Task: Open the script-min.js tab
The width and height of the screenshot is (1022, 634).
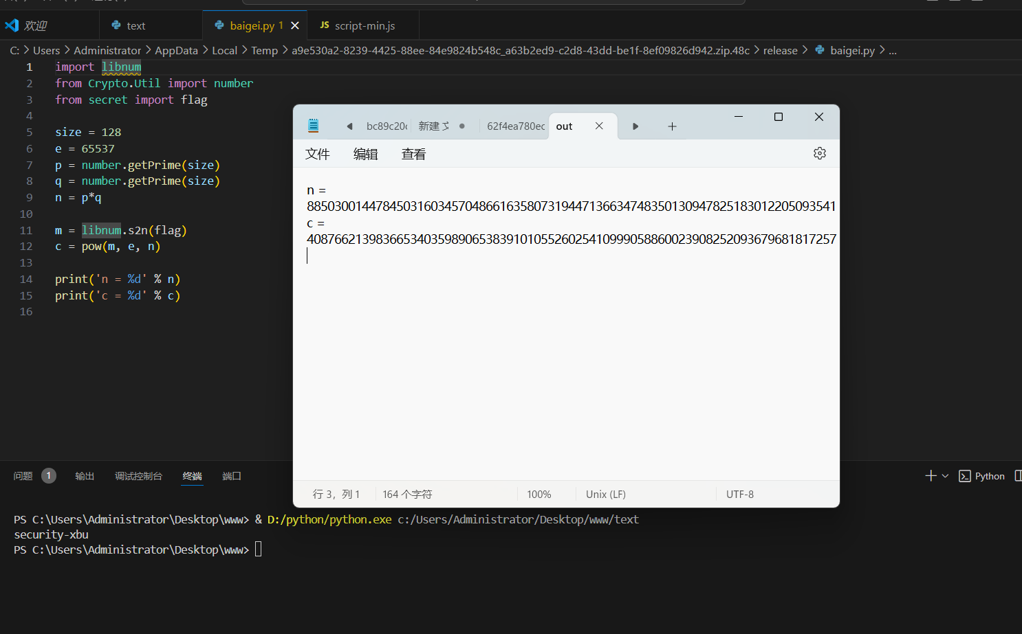Action: pos(365,25)
